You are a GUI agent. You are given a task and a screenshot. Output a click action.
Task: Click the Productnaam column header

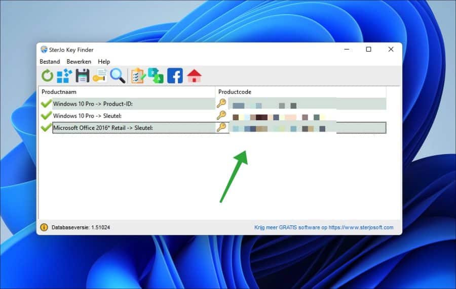tap(127, 92)
